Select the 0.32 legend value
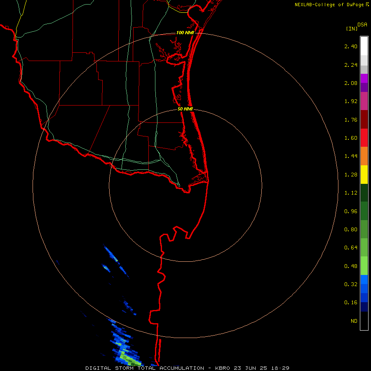The width and height of the screenshot is (371, 371). pyautogui.click(x=351, y=284)
